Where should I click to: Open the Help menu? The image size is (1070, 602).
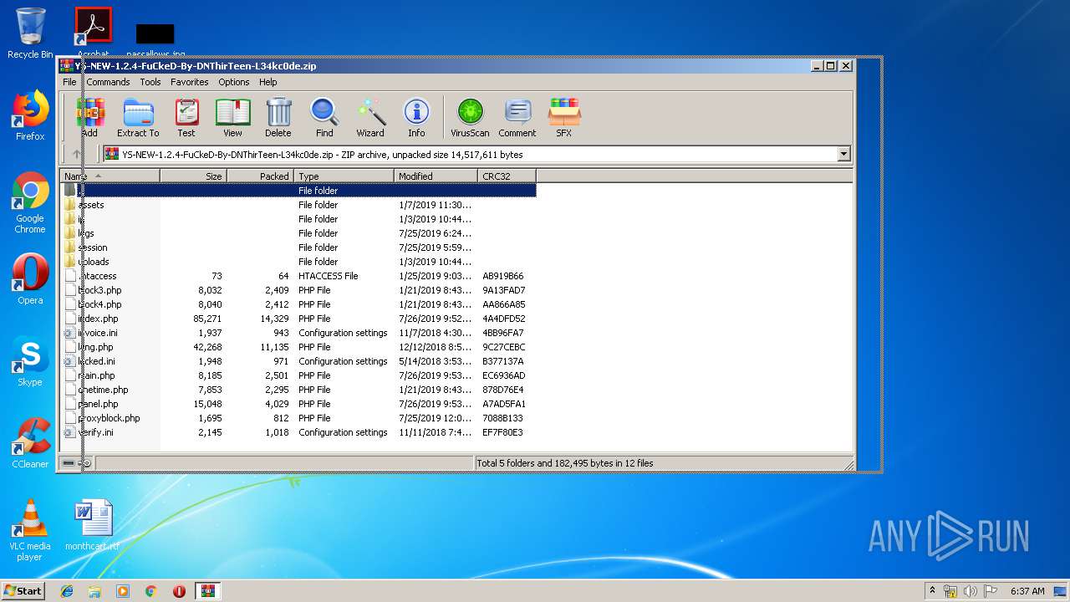pyautogui.click(x=267, y=82)
